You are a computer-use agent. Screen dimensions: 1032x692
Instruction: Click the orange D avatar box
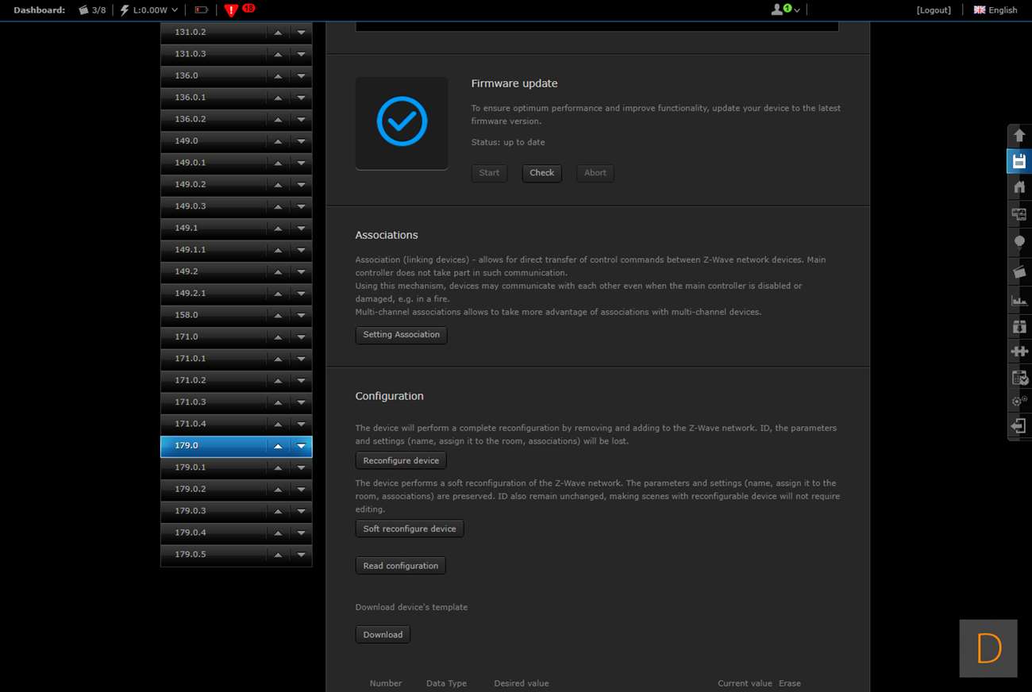988,648
